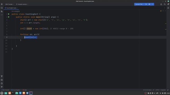Close the CountingSort.java tab
This screenshot has width=170, height=95.
point(18,8)
